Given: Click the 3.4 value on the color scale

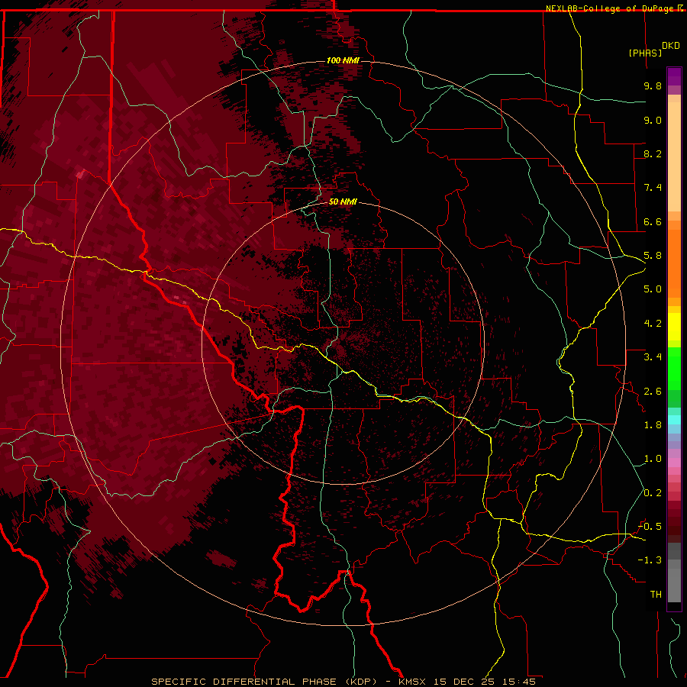Looking at the screenshot, I should (653, 357).
